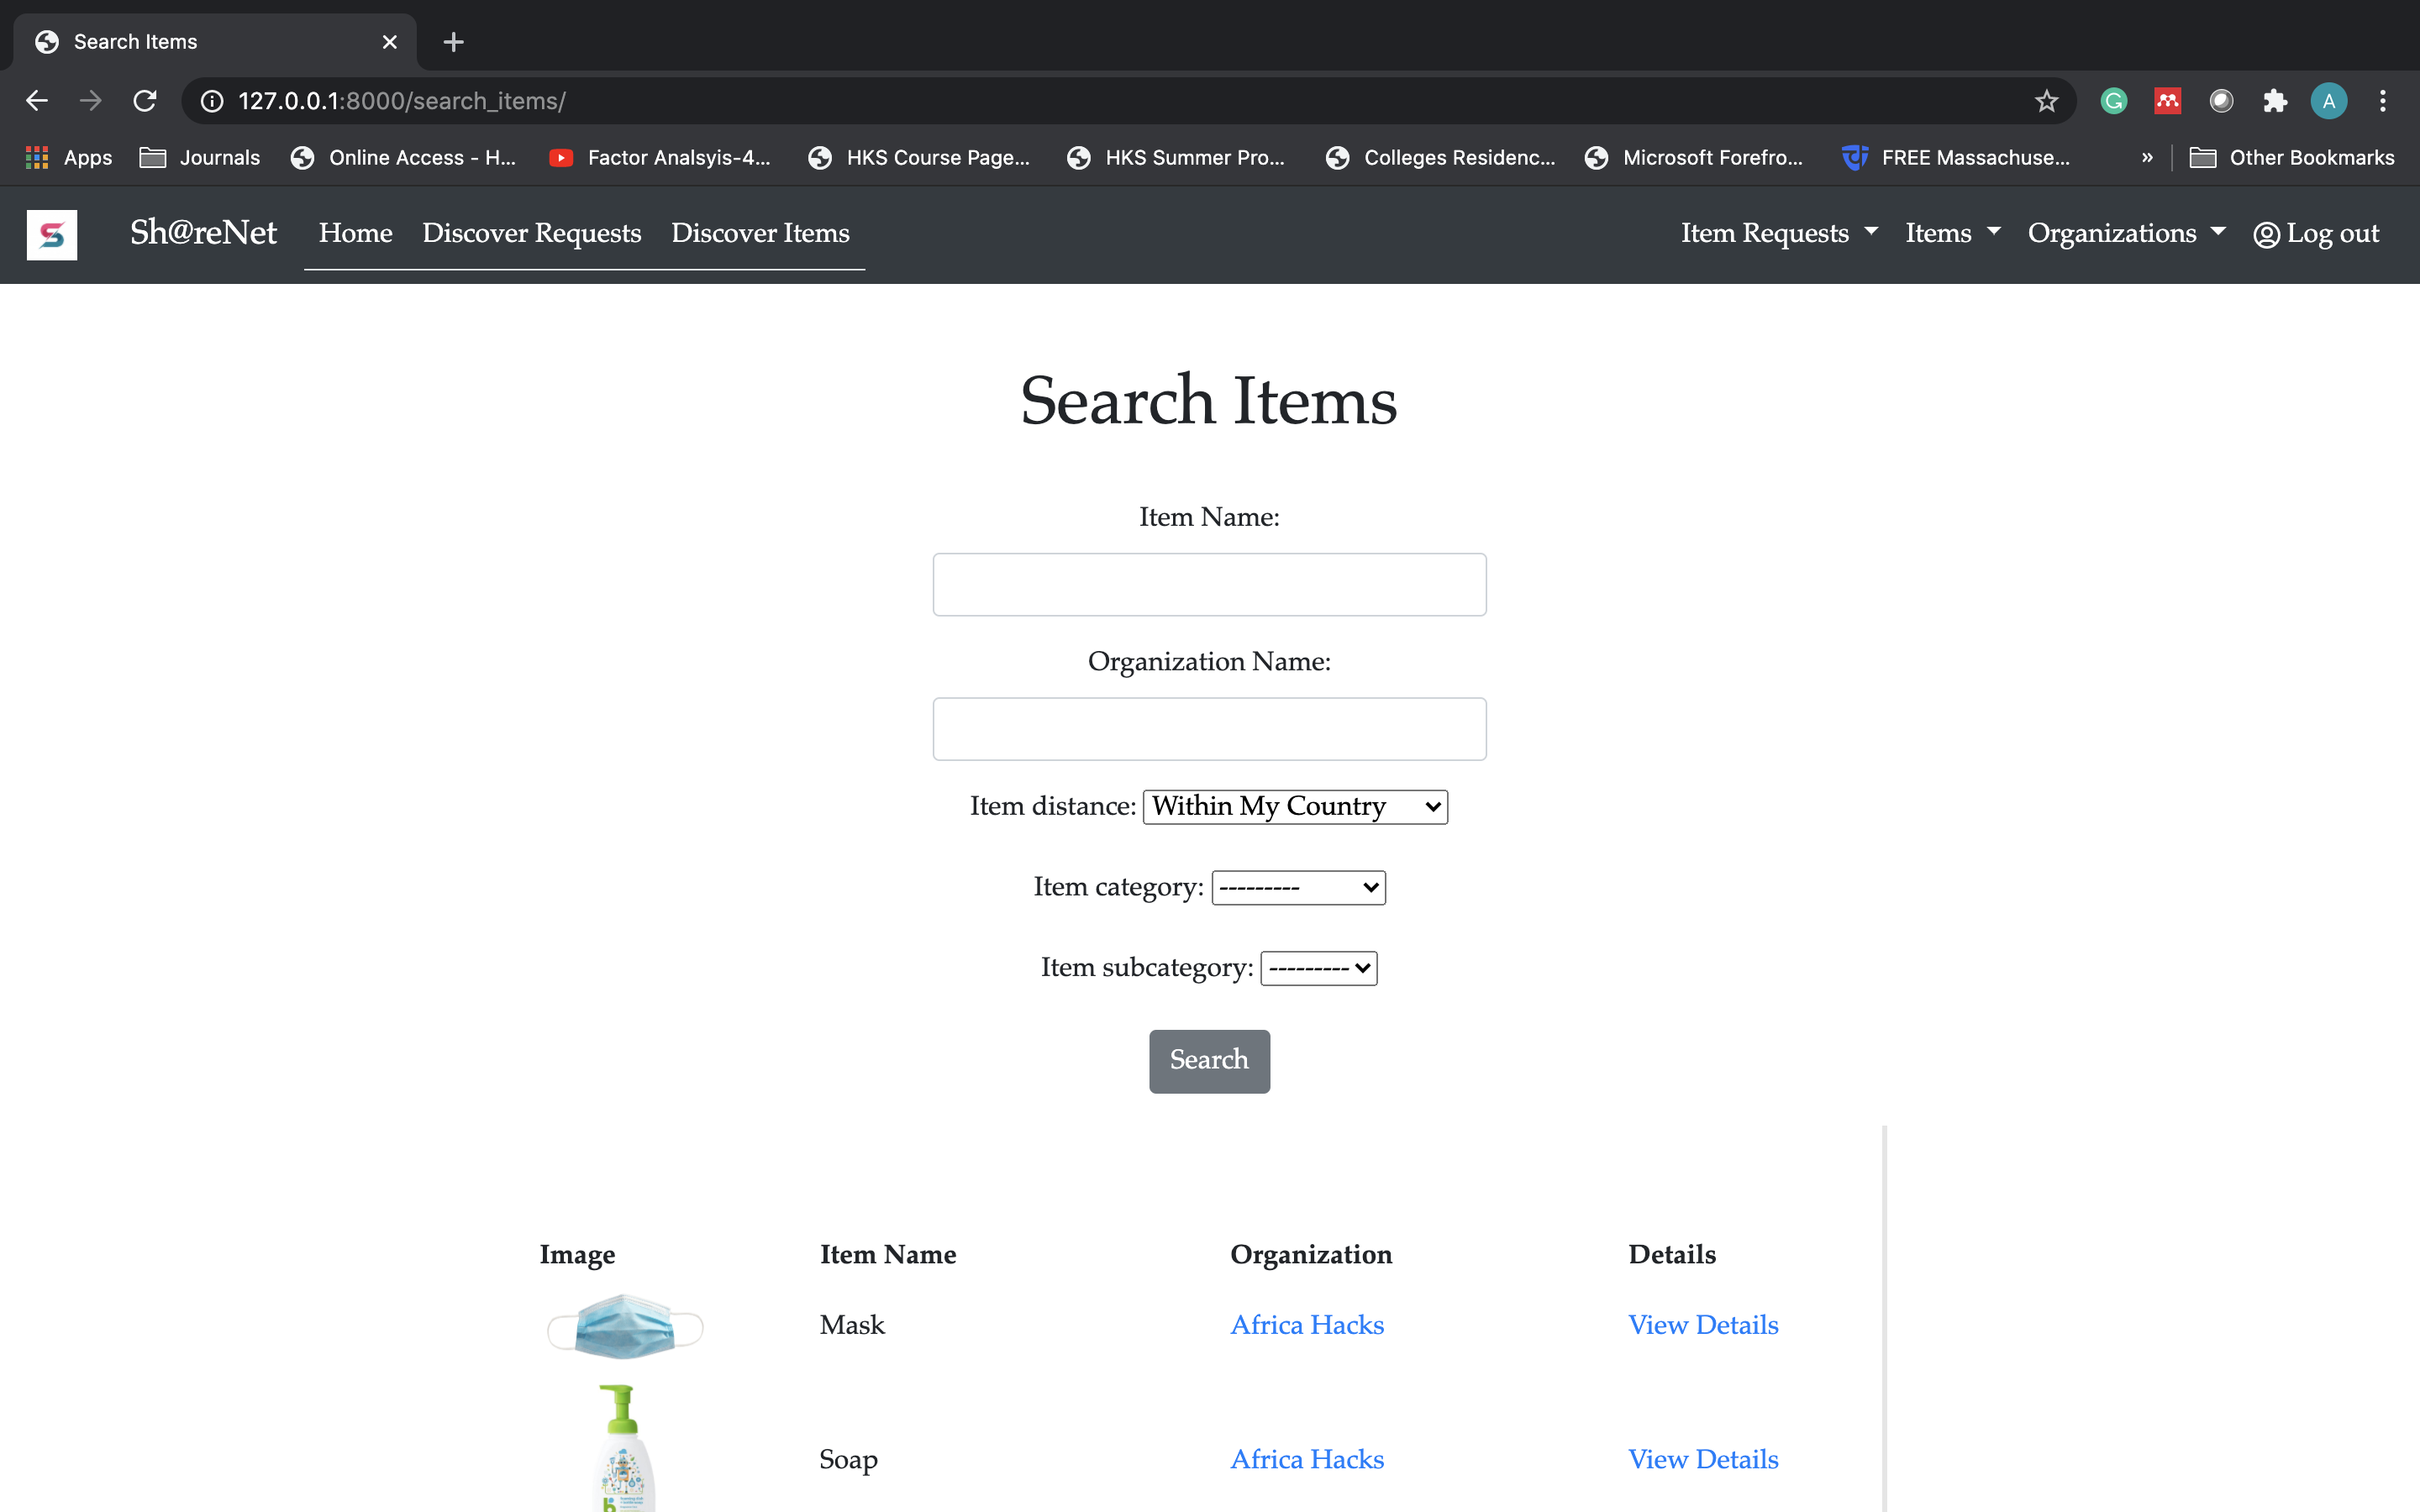Expand the Organizations nav menu
Image resolution: width=2420 pixels, height=1512 pixels.
click(x=2126, y=233)
